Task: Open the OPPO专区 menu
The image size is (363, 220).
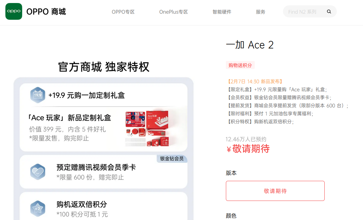Action: (123, 12)
